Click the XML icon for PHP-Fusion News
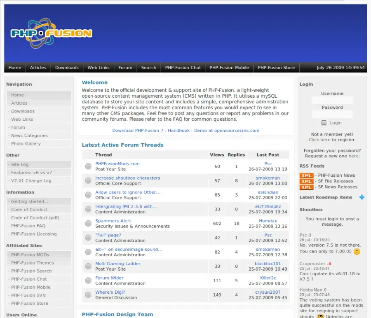The width and height of the screenshot is (371, 318). tap(306, 175)
